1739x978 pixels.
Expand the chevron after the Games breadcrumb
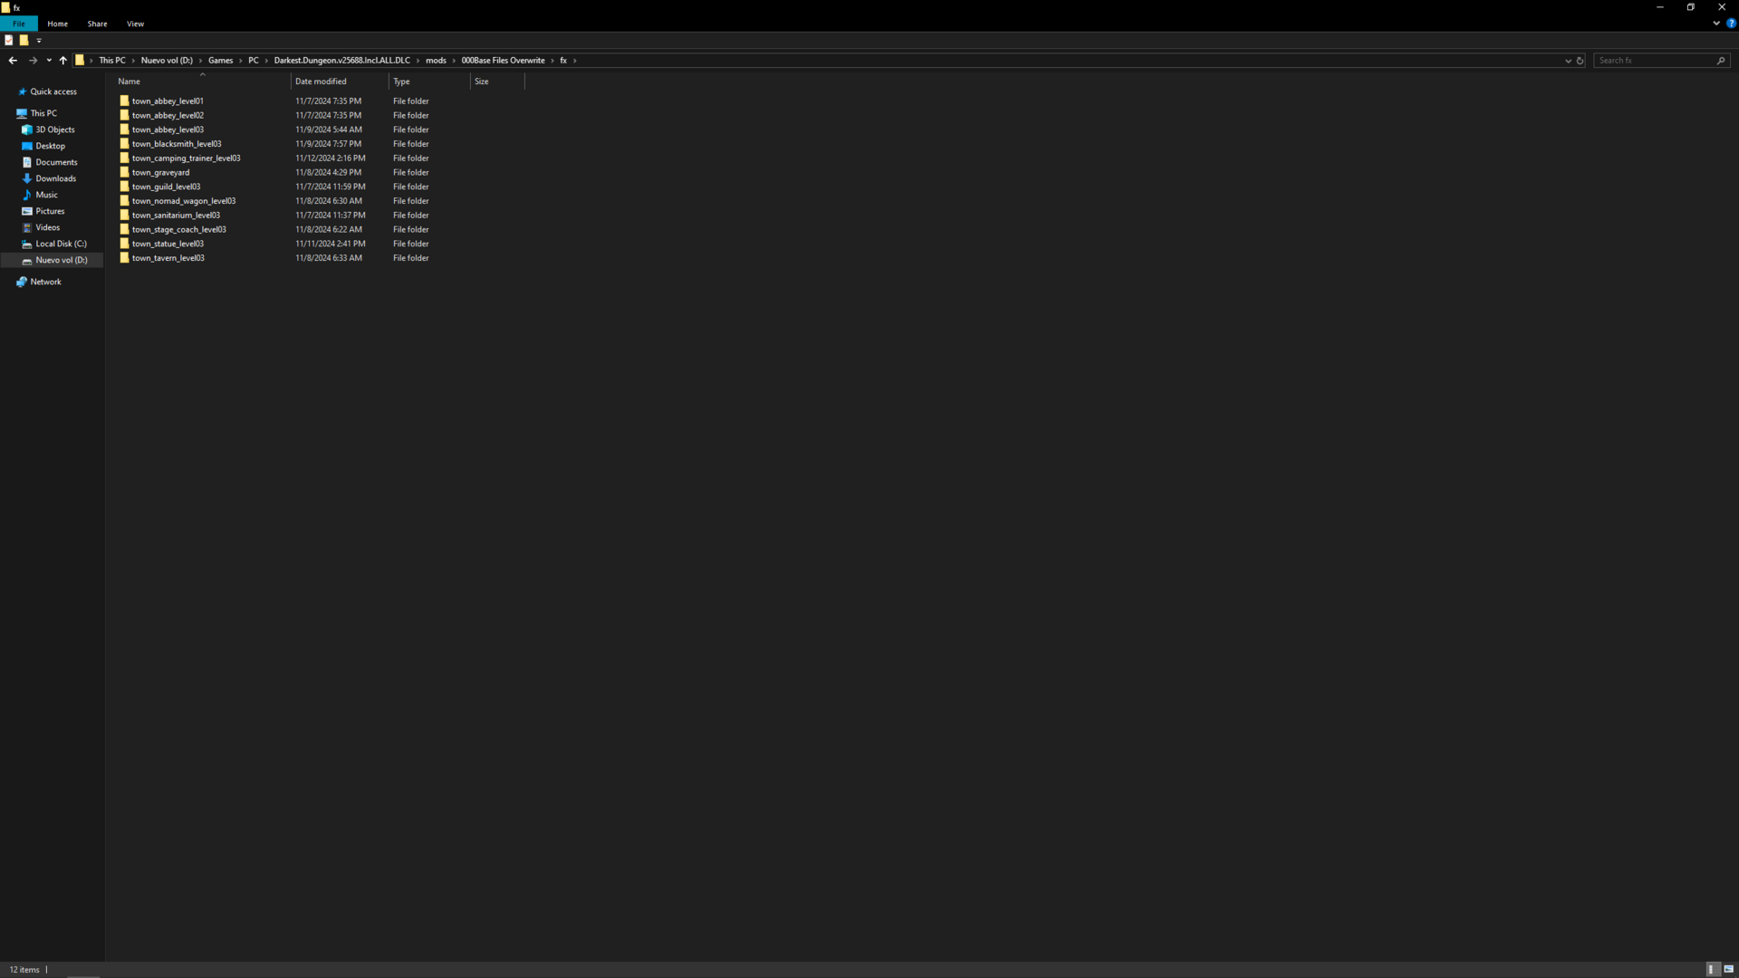pyautogui.click(x=240, y=61)
